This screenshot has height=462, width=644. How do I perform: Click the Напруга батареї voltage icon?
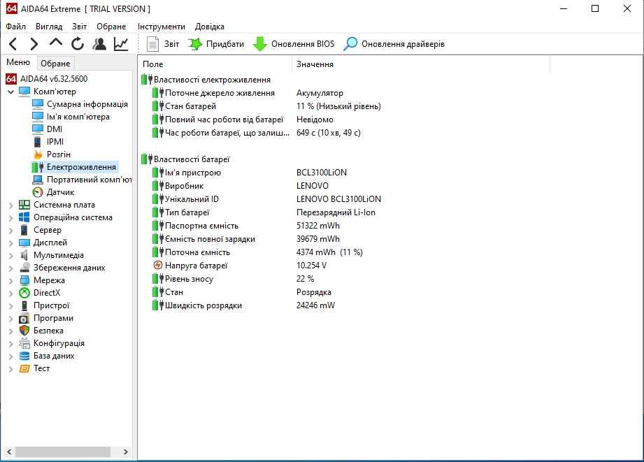click(x=158, y=266)
